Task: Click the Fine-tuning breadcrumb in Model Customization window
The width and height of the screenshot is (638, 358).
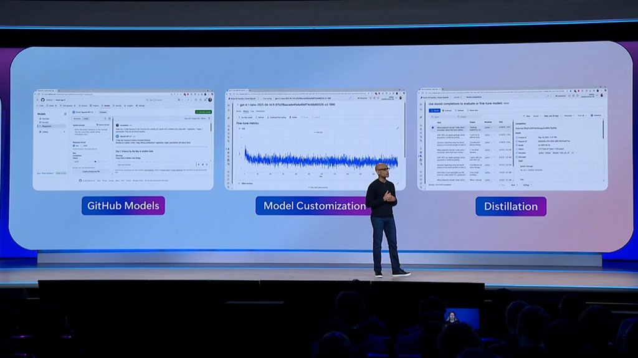Action: (x=267, y=98)
